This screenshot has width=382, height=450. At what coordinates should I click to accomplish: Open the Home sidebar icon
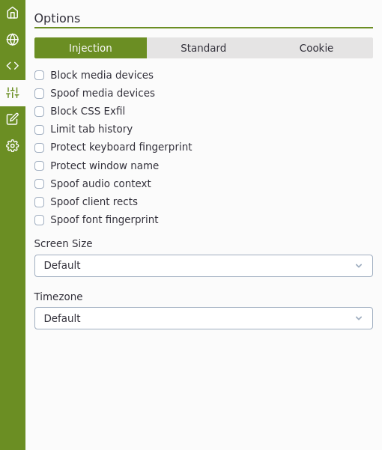point(12,13)
